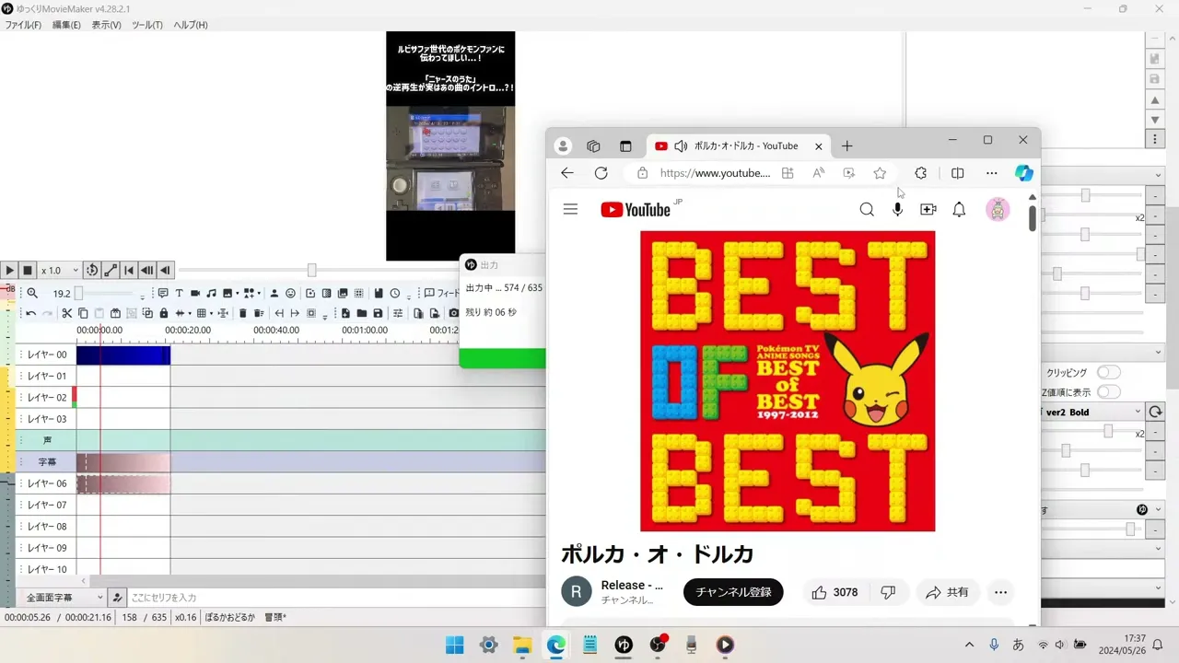The width and height of the screenshot is (1179, 663).
Task: Select the レイヤー 00 layer header
Action: click(x=46, y=355)
